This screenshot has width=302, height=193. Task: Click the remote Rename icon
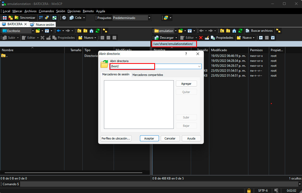point(207,38)
